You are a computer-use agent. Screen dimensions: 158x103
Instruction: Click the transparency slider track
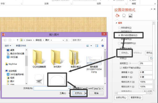(134, 63)
